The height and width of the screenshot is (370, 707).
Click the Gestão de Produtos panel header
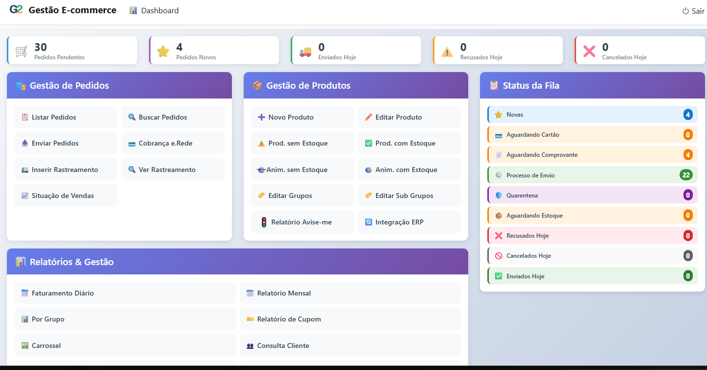click(356, 85)
